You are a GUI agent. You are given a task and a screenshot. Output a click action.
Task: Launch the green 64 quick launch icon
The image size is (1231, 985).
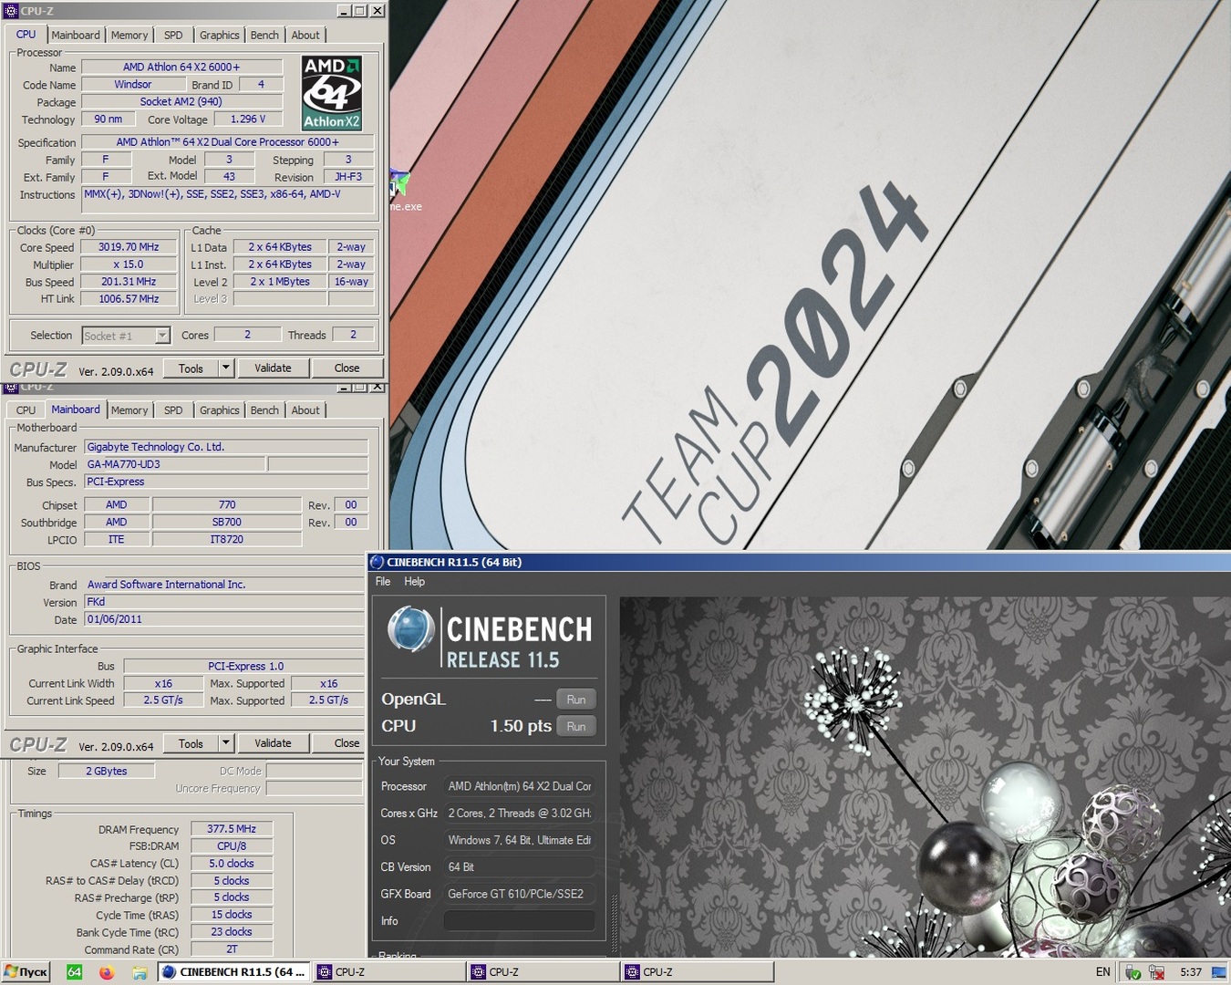pos(75,972)
